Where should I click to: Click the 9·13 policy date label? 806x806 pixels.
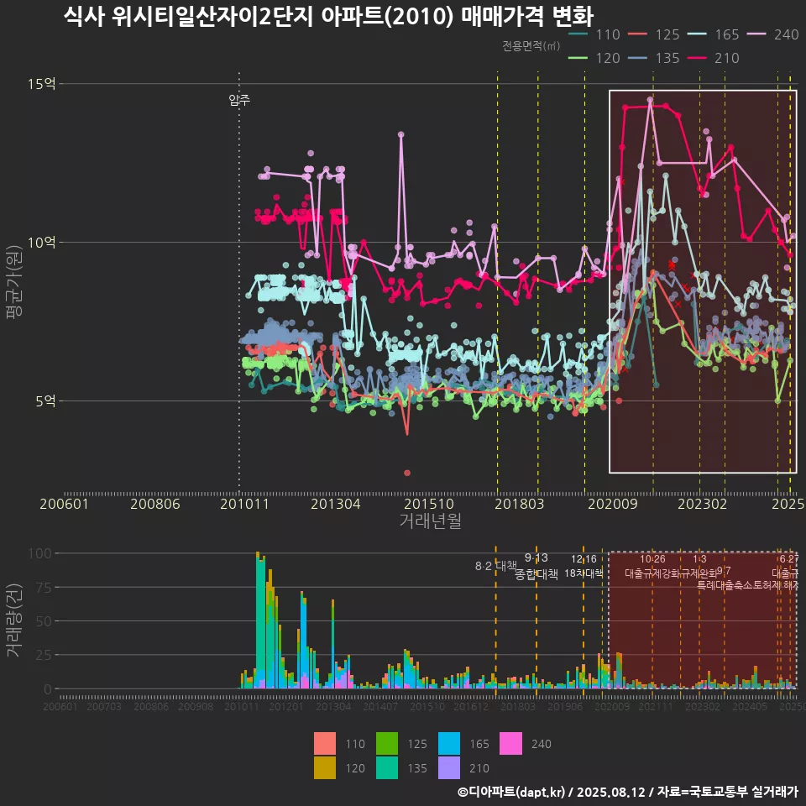536,557
